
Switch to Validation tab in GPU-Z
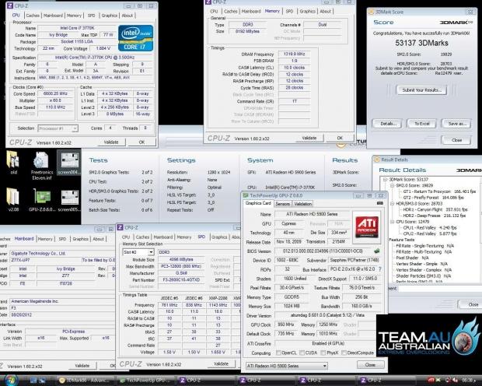point(302,204)
